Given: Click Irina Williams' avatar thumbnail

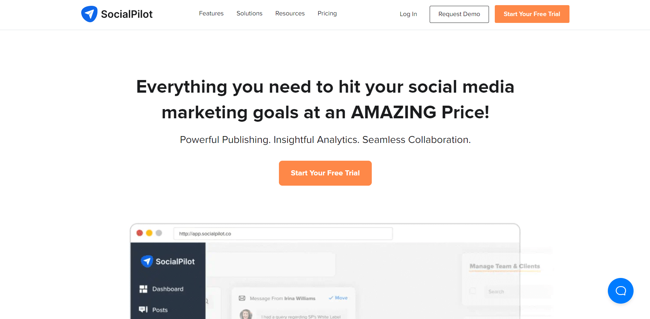Looking at the screenshot, I should (245, 314).
